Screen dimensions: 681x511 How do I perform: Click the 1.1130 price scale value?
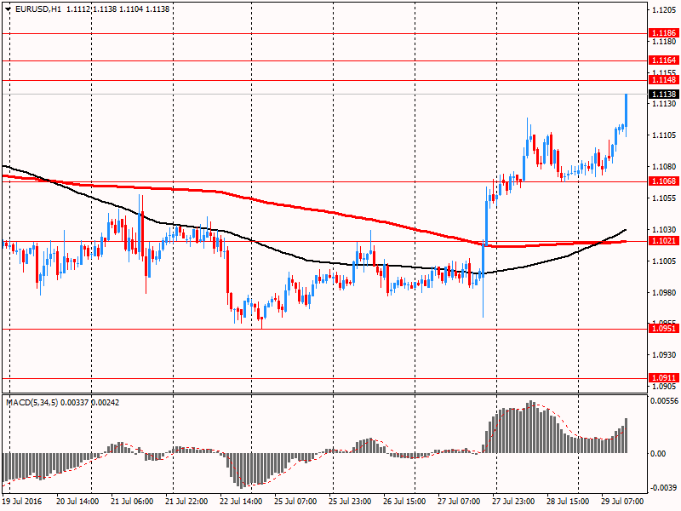(x=664, y=104)
